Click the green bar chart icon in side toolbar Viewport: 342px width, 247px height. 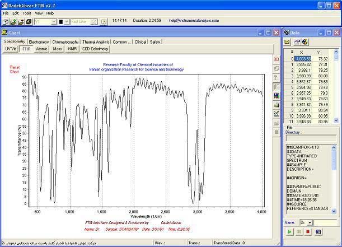276,105
